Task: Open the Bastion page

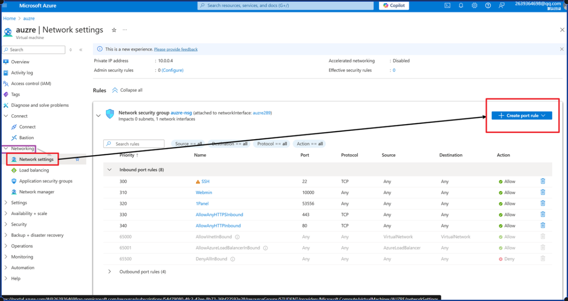Action: pyautogui.click(x=26, y=138)
